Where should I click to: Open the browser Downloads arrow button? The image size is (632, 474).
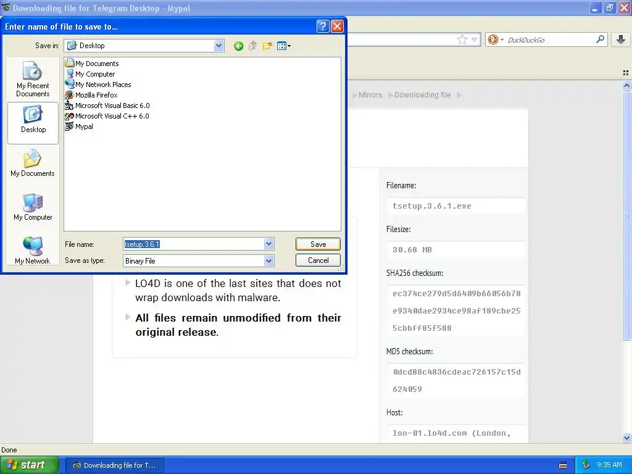[x=621, y=39]
